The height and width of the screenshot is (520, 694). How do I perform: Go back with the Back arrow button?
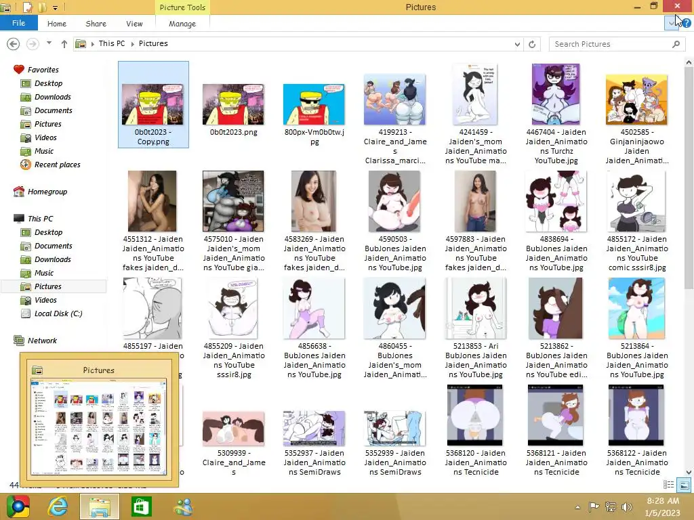pos(14,44)
